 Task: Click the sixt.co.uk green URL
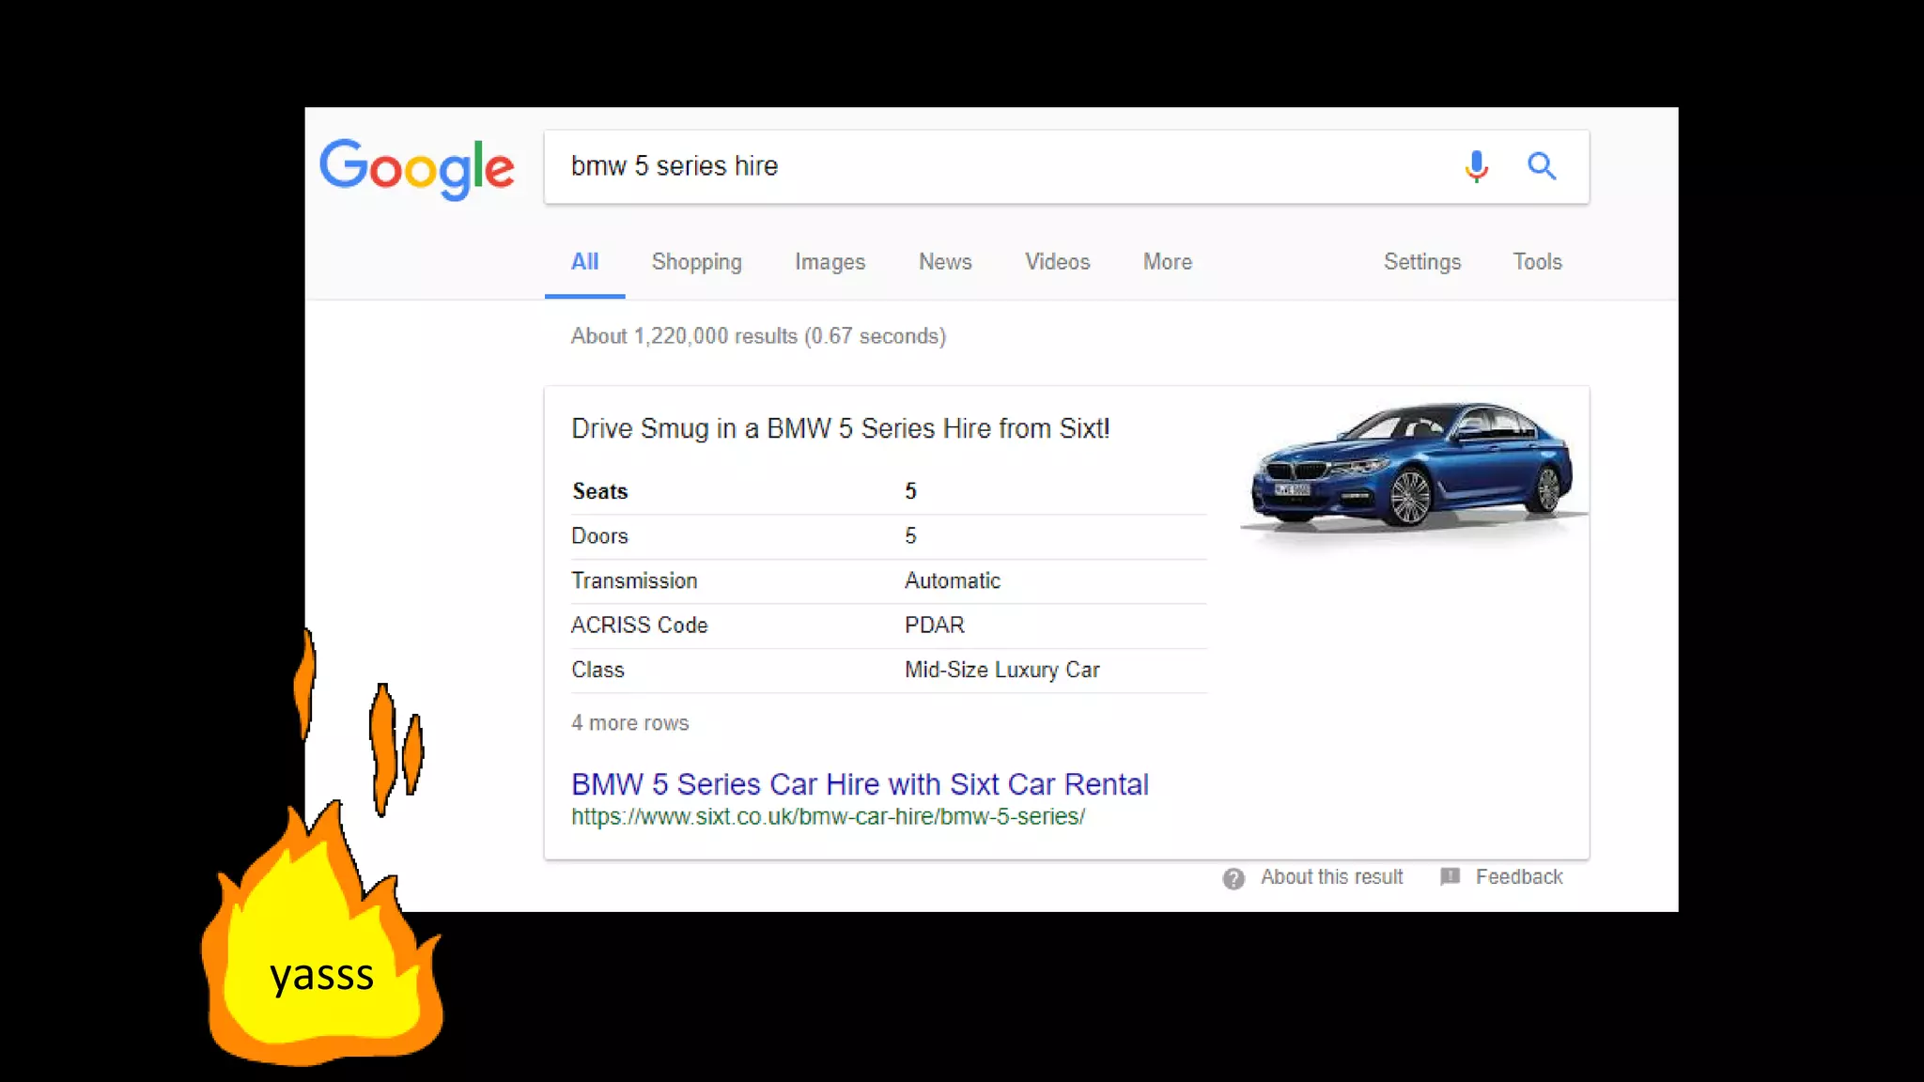[828, 817]
